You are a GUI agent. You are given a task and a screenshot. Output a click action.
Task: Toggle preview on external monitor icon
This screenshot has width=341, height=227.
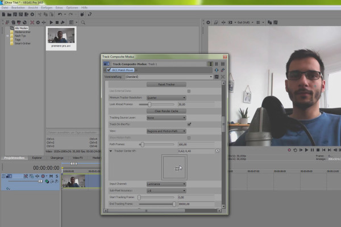coord(216,22)
